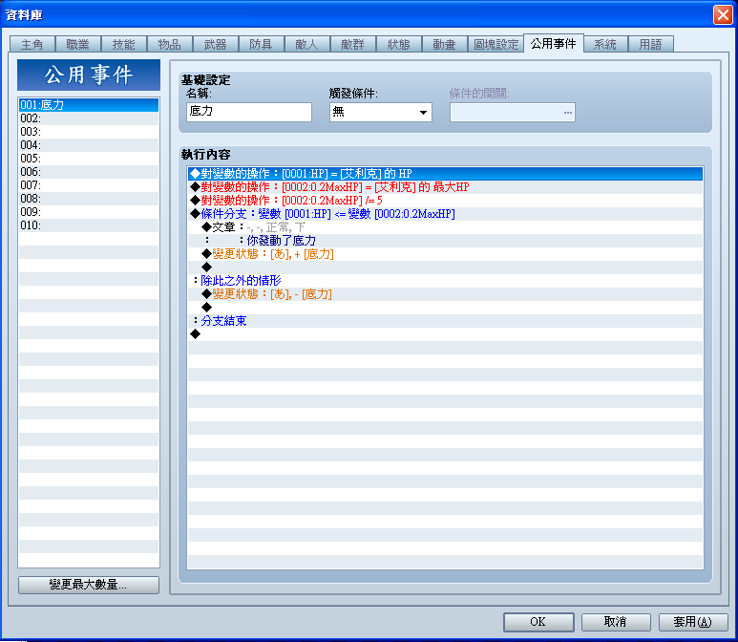
Task: Open the 觸發條件 dropdown
Action: (381, 112)
